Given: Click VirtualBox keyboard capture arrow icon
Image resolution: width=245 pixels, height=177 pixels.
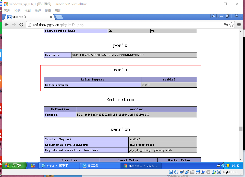Looking at the screenshot, I should pos(219,172).
